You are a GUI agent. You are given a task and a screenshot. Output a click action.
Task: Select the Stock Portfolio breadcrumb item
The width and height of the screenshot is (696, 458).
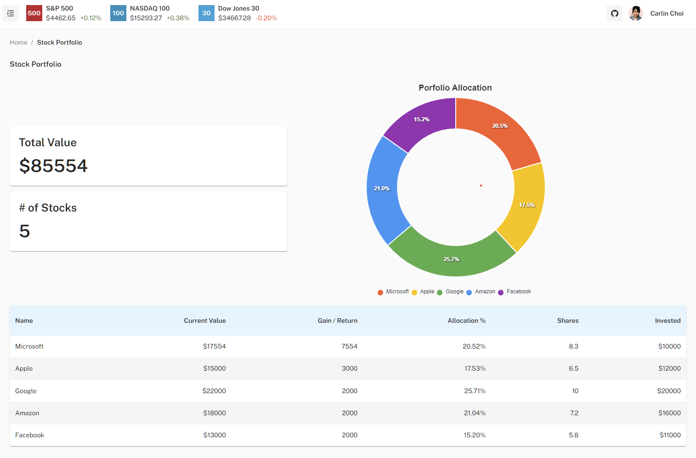(x=59, y=42)
